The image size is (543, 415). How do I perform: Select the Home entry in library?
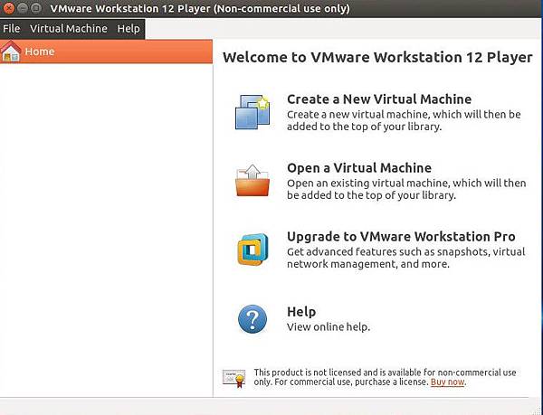106,52
